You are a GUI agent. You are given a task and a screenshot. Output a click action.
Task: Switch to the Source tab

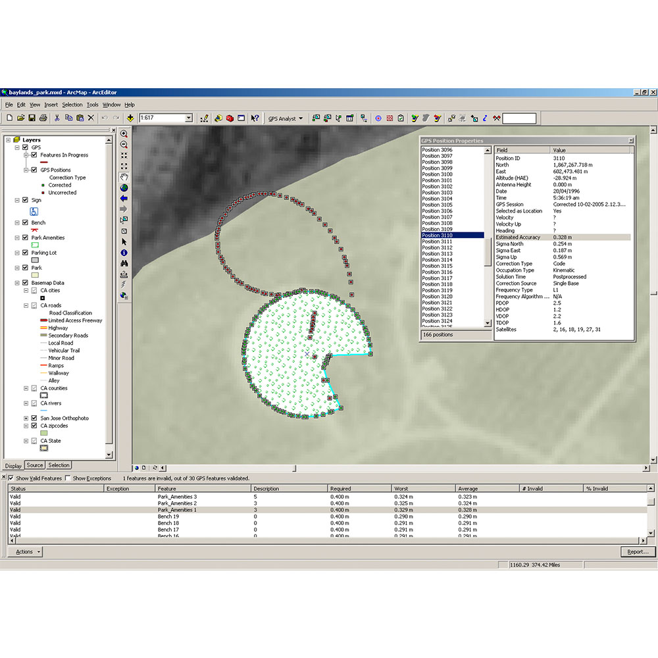pyautogui.click(x=35, y=465)
